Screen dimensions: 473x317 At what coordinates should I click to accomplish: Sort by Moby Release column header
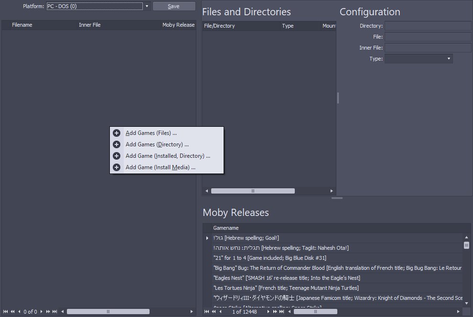[178, 25]
